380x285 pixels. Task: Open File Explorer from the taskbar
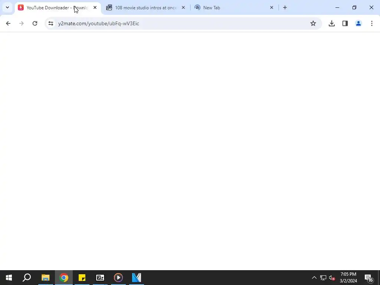[45, 278]
